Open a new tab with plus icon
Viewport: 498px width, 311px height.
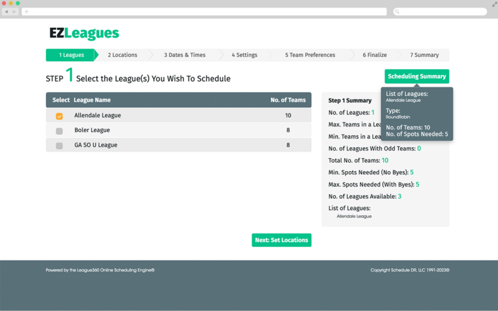point(26,12)
